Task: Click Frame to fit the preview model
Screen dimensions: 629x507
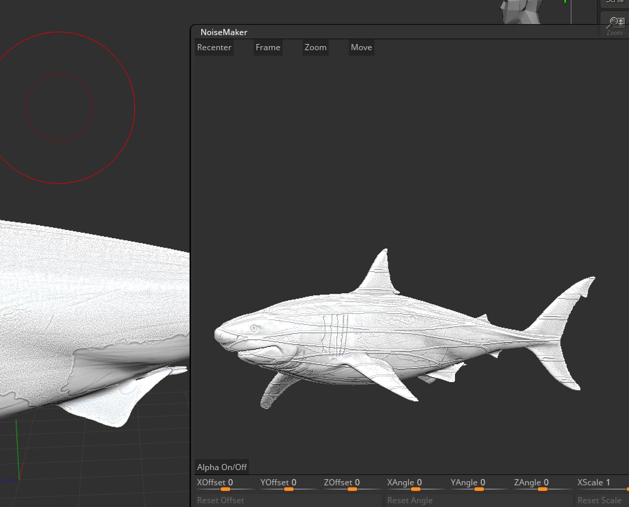Action: (268, 47)
